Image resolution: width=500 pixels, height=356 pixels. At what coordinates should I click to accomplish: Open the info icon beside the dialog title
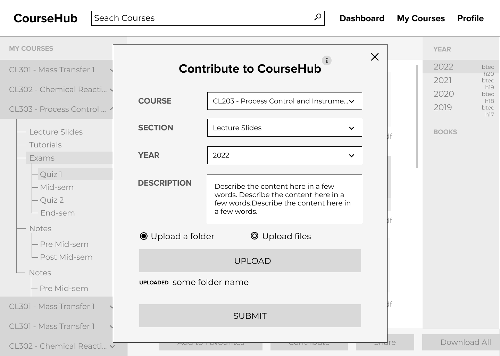click(x=327, y=60)
